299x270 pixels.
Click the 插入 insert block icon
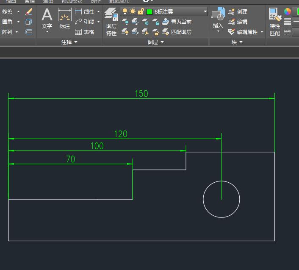coord(218,14)
